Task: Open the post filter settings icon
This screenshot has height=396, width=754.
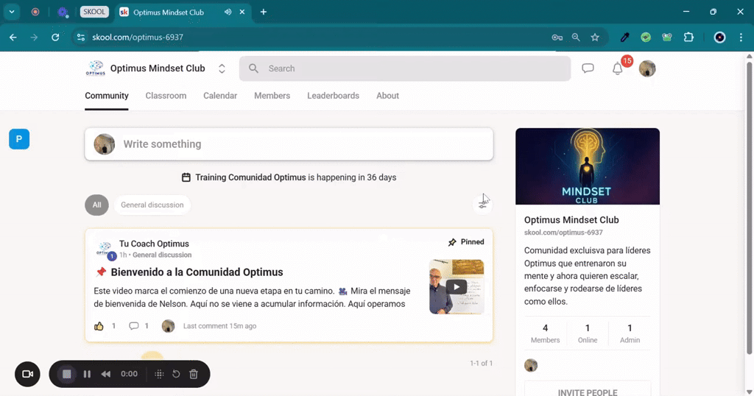Action: (482, 205)
